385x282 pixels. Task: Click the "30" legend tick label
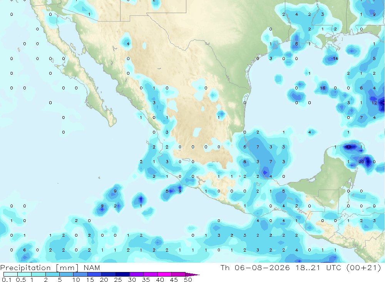click(132, 280)
